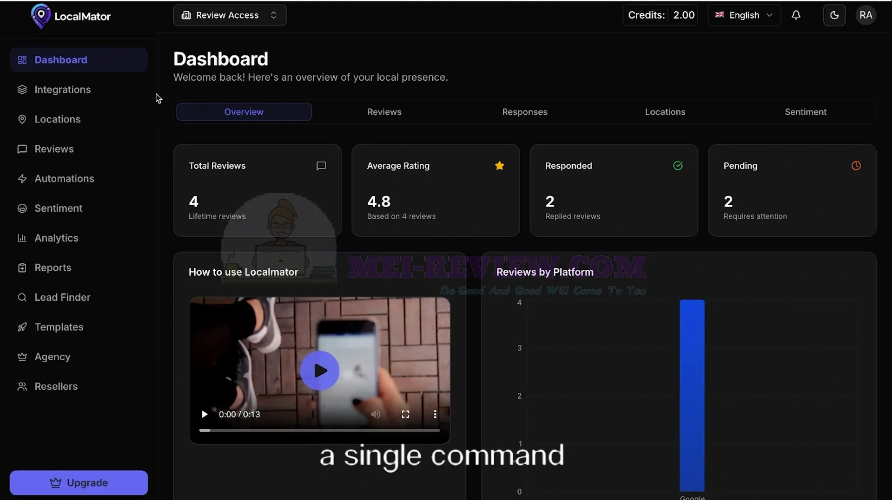
Task: Open video more options three-dot menu
Action: (435, 414)
